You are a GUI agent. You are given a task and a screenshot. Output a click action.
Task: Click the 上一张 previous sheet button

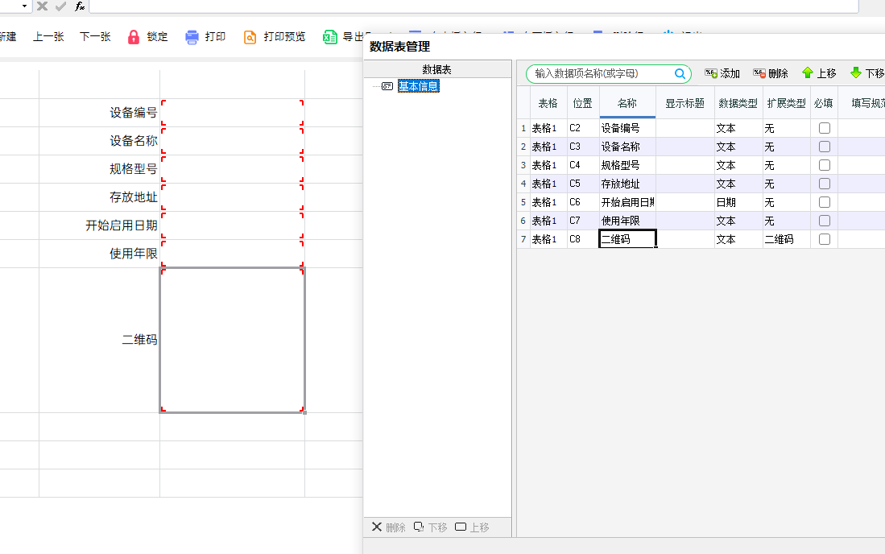pos(48,37)
